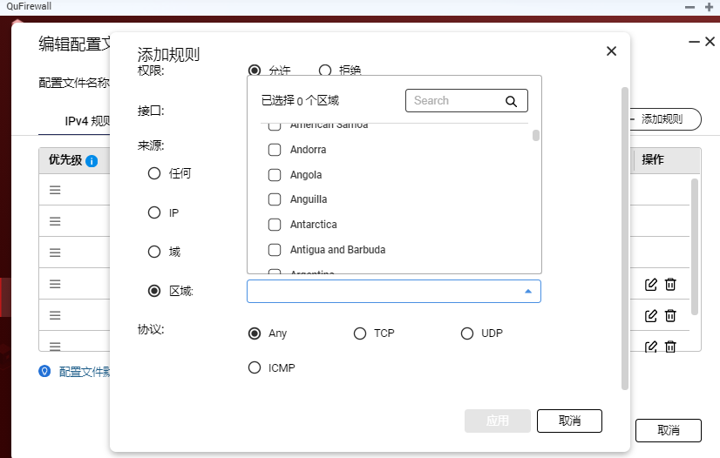Check the Antarctica region checkbox

[275, 225]
